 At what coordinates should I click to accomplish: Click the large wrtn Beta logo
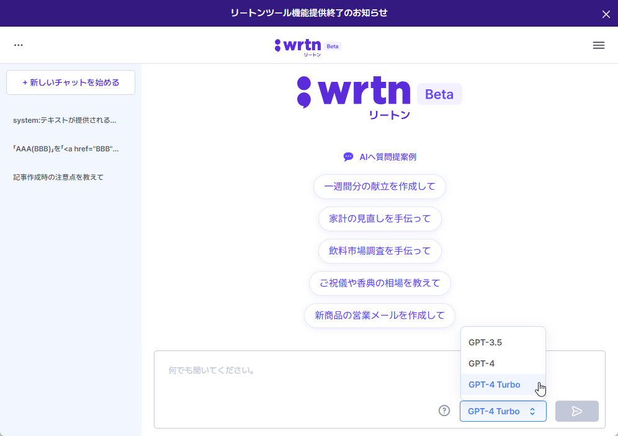tap(379, 97)
